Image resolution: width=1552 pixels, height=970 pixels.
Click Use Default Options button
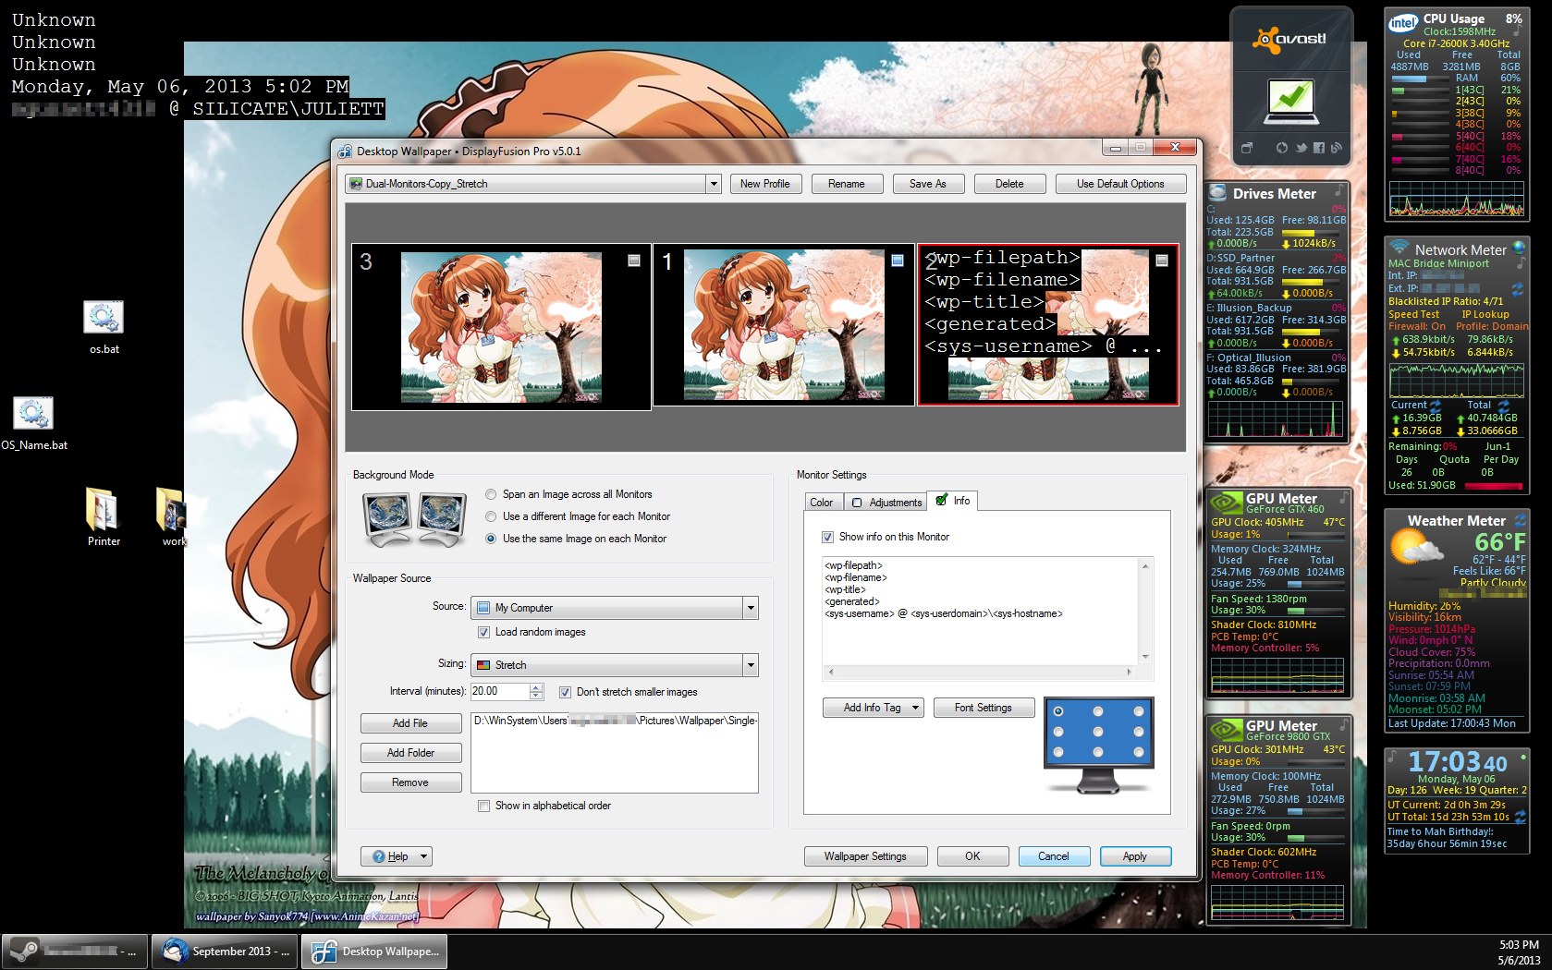(1120, 184)
